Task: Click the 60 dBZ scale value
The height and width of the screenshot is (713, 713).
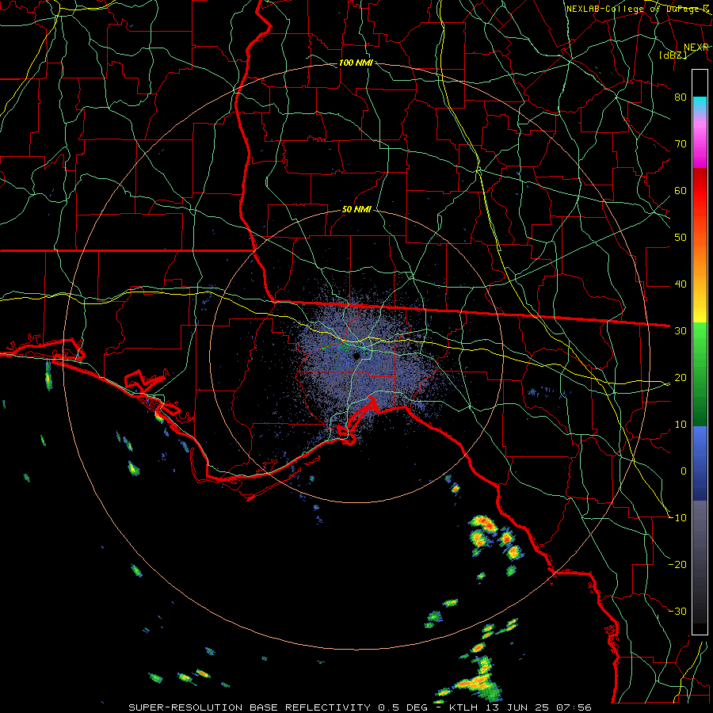Action: 681,190
